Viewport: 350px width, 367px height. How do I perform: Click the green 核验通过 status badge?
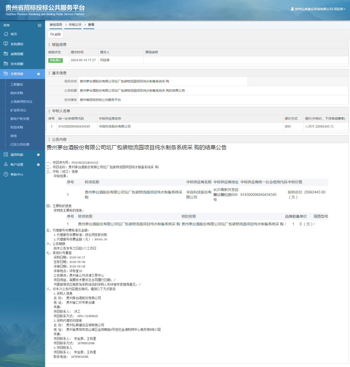[55, 60]
